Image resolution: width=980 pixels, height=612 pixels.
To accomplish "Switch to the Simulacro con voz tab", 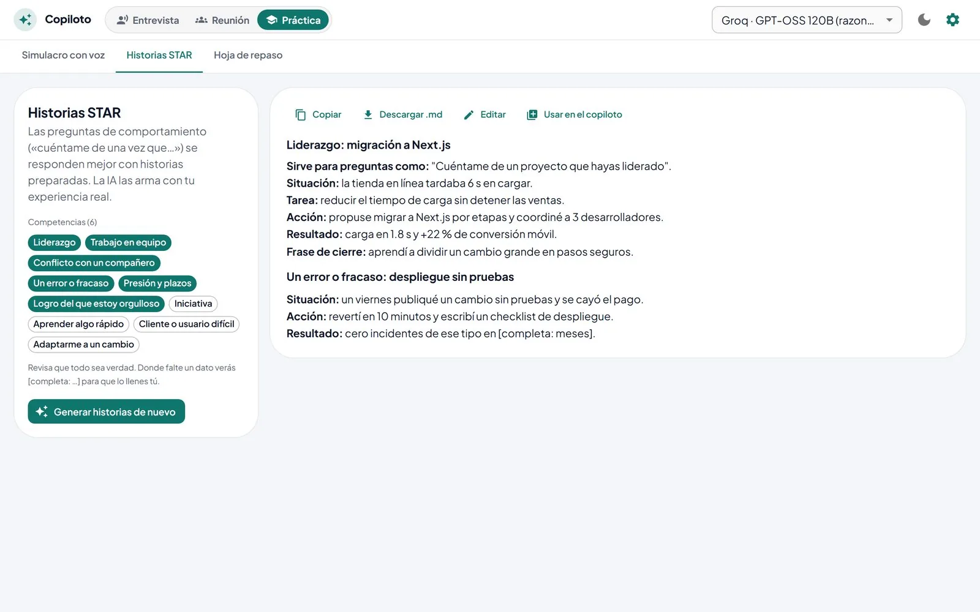I will (x=63, y=55).
